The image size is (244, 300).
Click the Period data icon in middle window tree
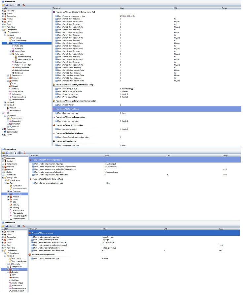tap(6, 175)
